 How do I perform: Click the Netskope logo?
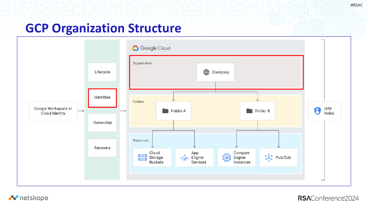tap(28, 198)
